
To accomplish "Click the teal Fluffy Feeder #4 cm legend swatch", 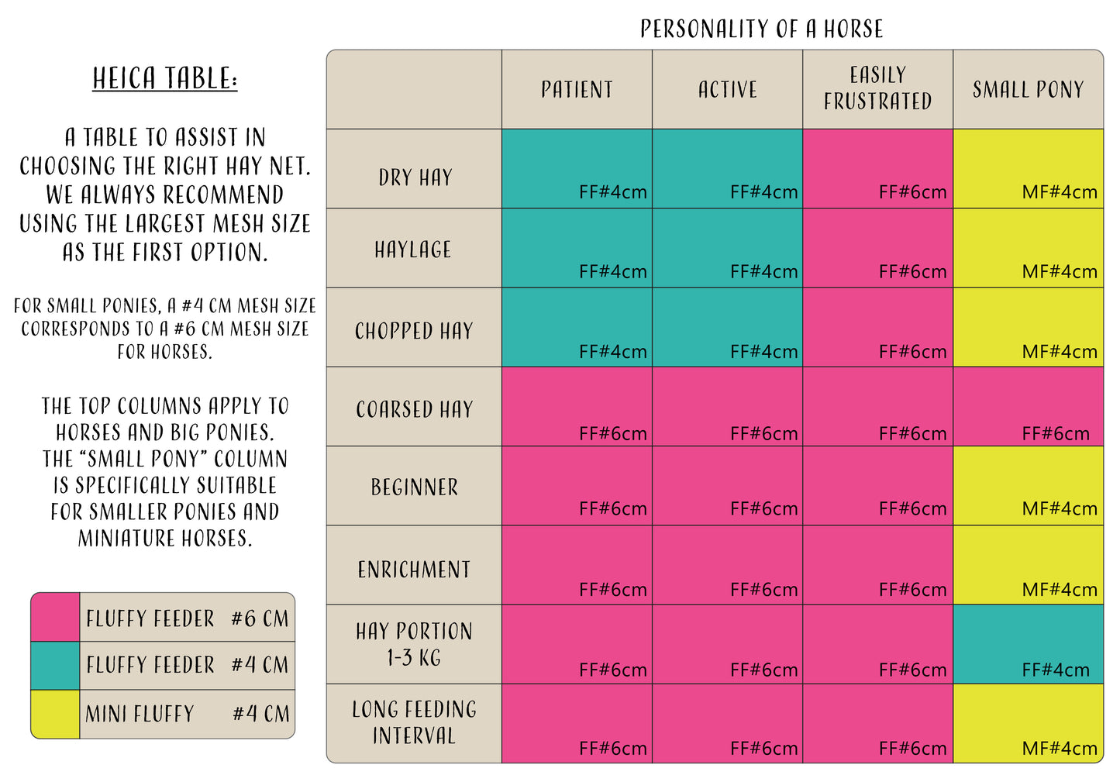I will (55, 665).
